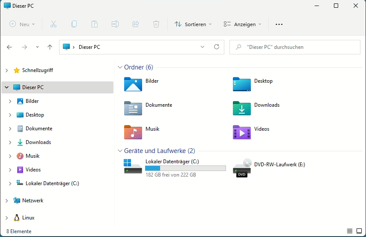Expand Bilder node in sidebar
This screenshot has height=237, width=366.
tap(10, 101)
